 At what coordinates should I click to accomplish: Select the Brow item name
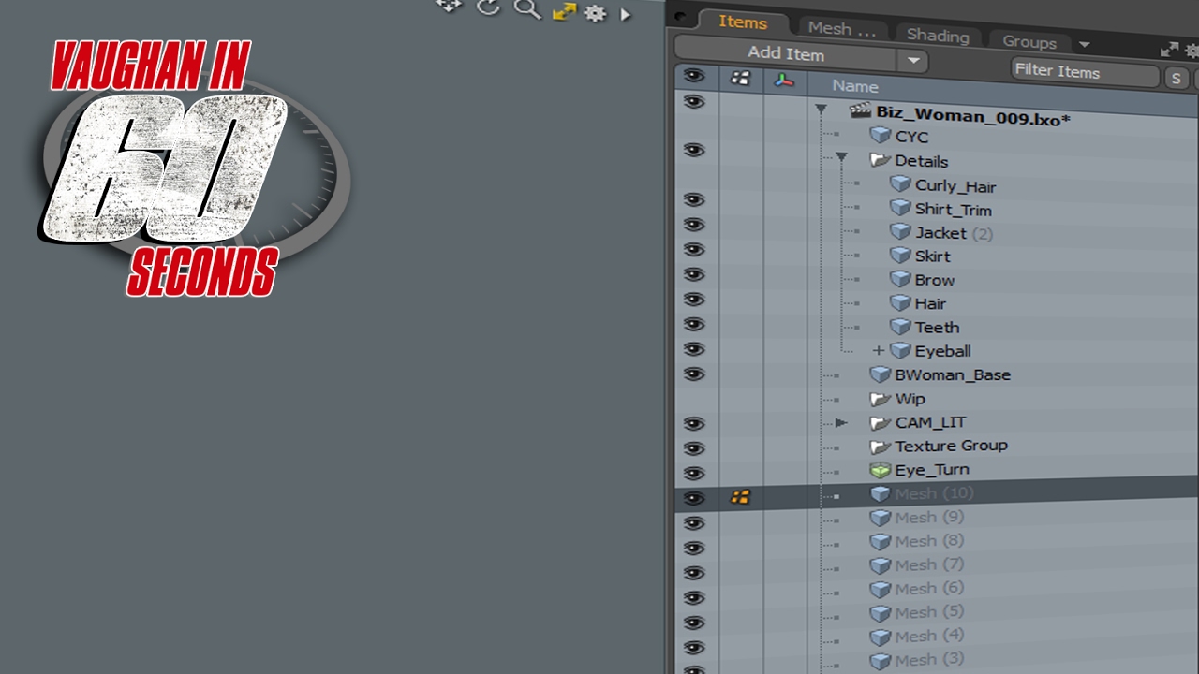[935, 280]
